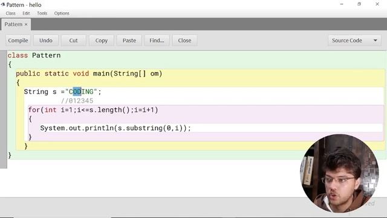Click the Compile button

(x=18, y=41)
